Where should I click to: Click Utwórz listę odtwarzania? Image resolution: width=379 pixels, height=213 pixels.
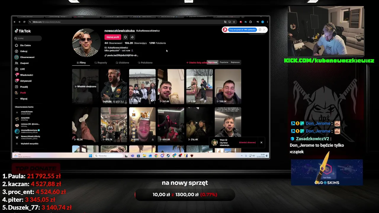(196, 62)
